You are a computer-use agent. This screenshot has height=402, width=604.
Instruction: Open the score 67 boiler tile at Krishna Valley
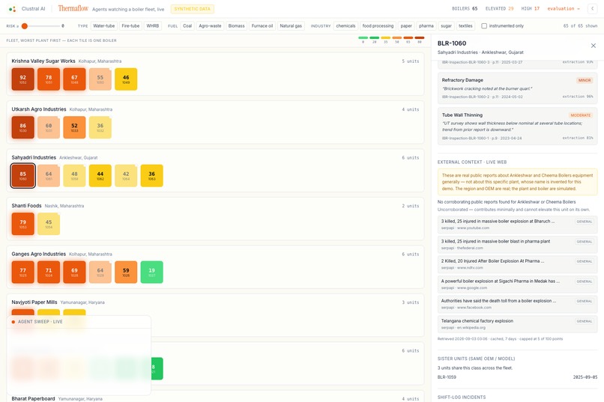pyautogui.click(x=74, y=79)
